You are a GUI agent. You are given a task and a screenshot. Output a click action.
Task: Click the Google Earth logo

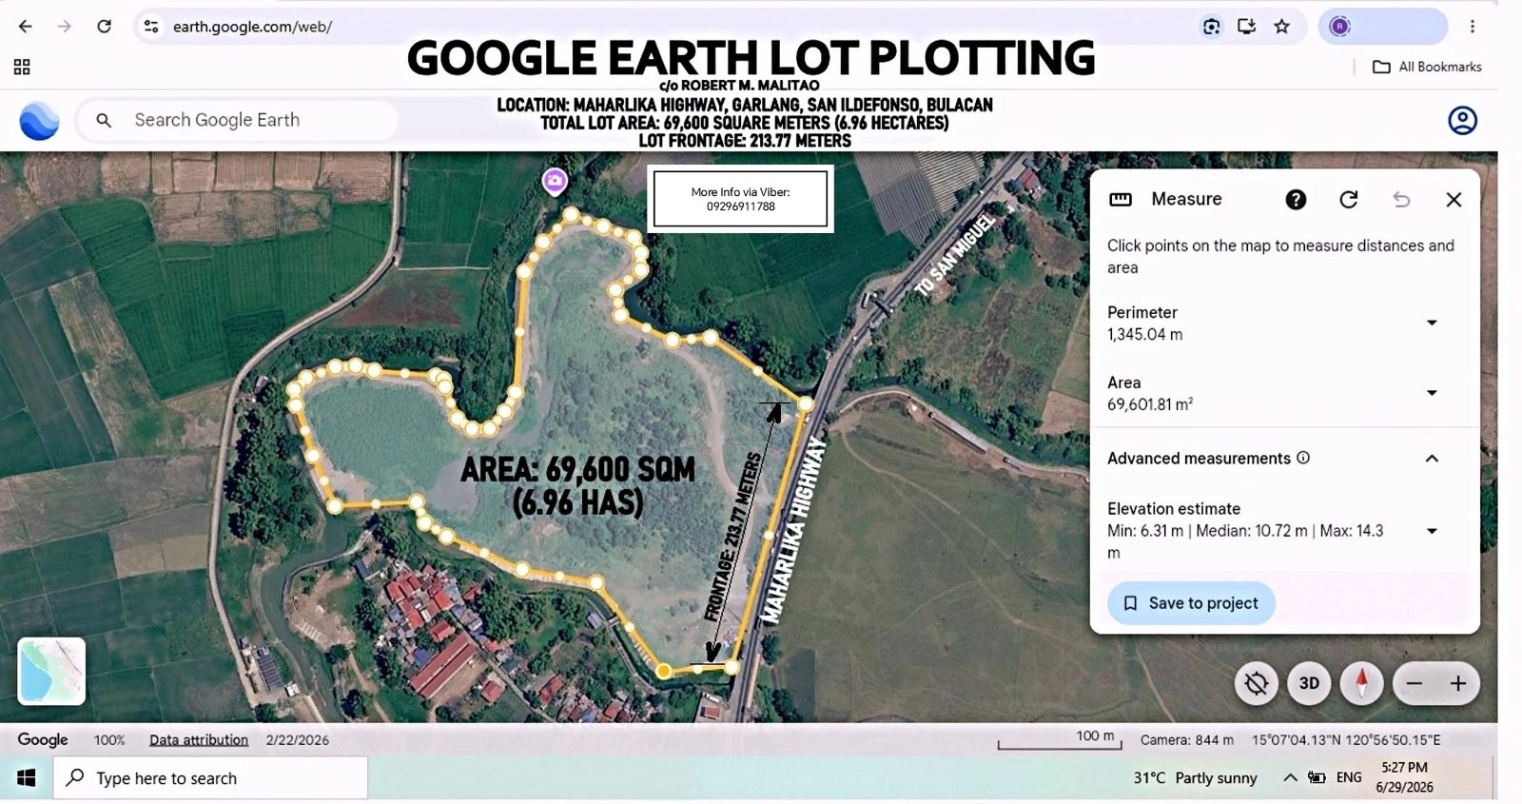[39, 121]
